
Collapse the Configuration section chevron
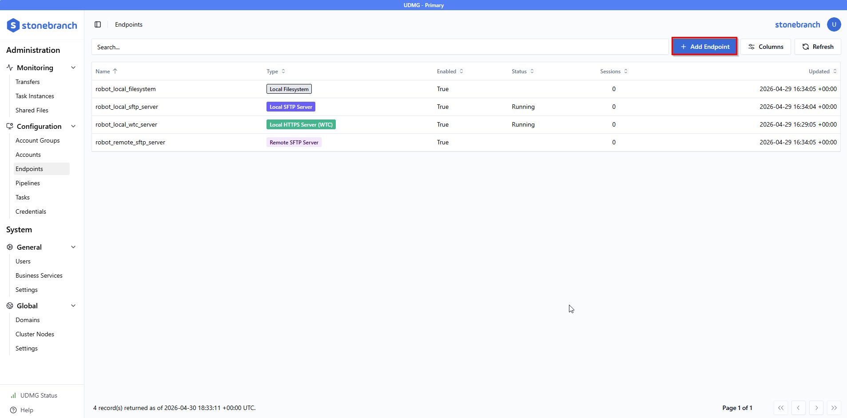click(x=73, y=126)
